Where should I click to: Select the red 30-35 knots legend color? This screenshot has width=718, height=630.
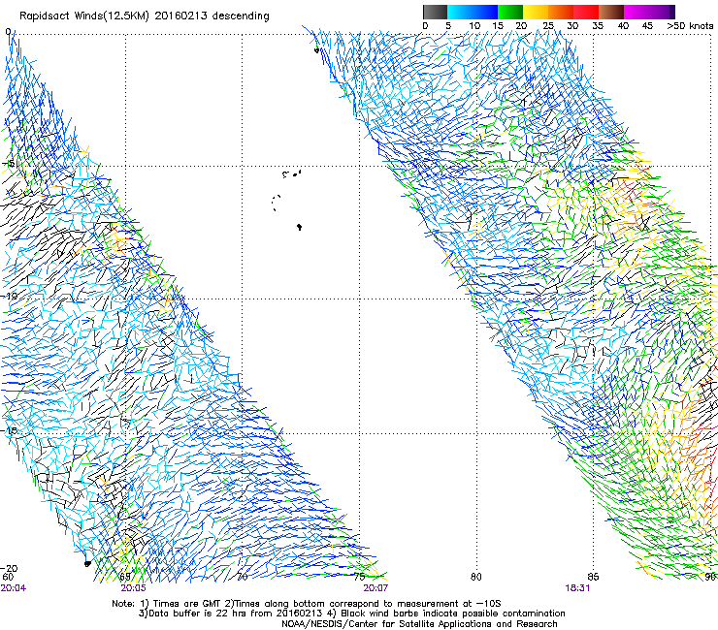pyautogui.click(x=586, y=12)
